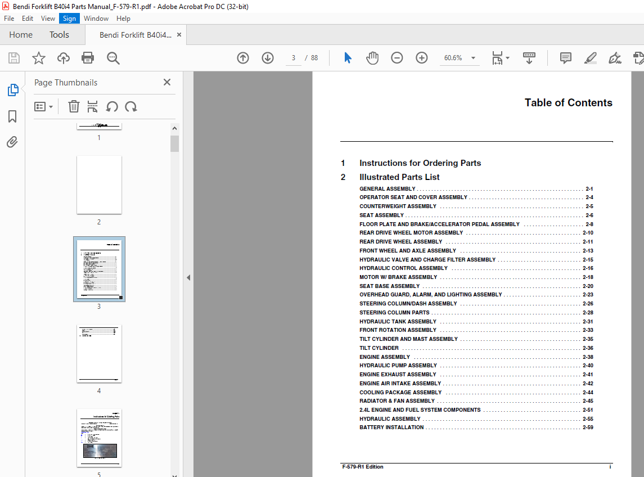This screenshot has height=477, width=644.
Task: Activate the Hand pan tool
Action: (x=372, y=58)
